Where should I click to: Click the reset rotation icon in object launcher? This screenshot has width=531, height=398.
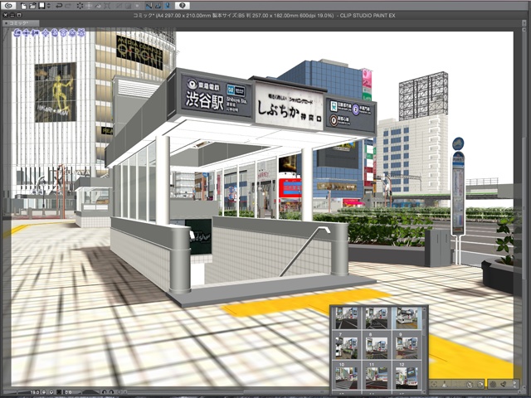(x=480, y=384)
